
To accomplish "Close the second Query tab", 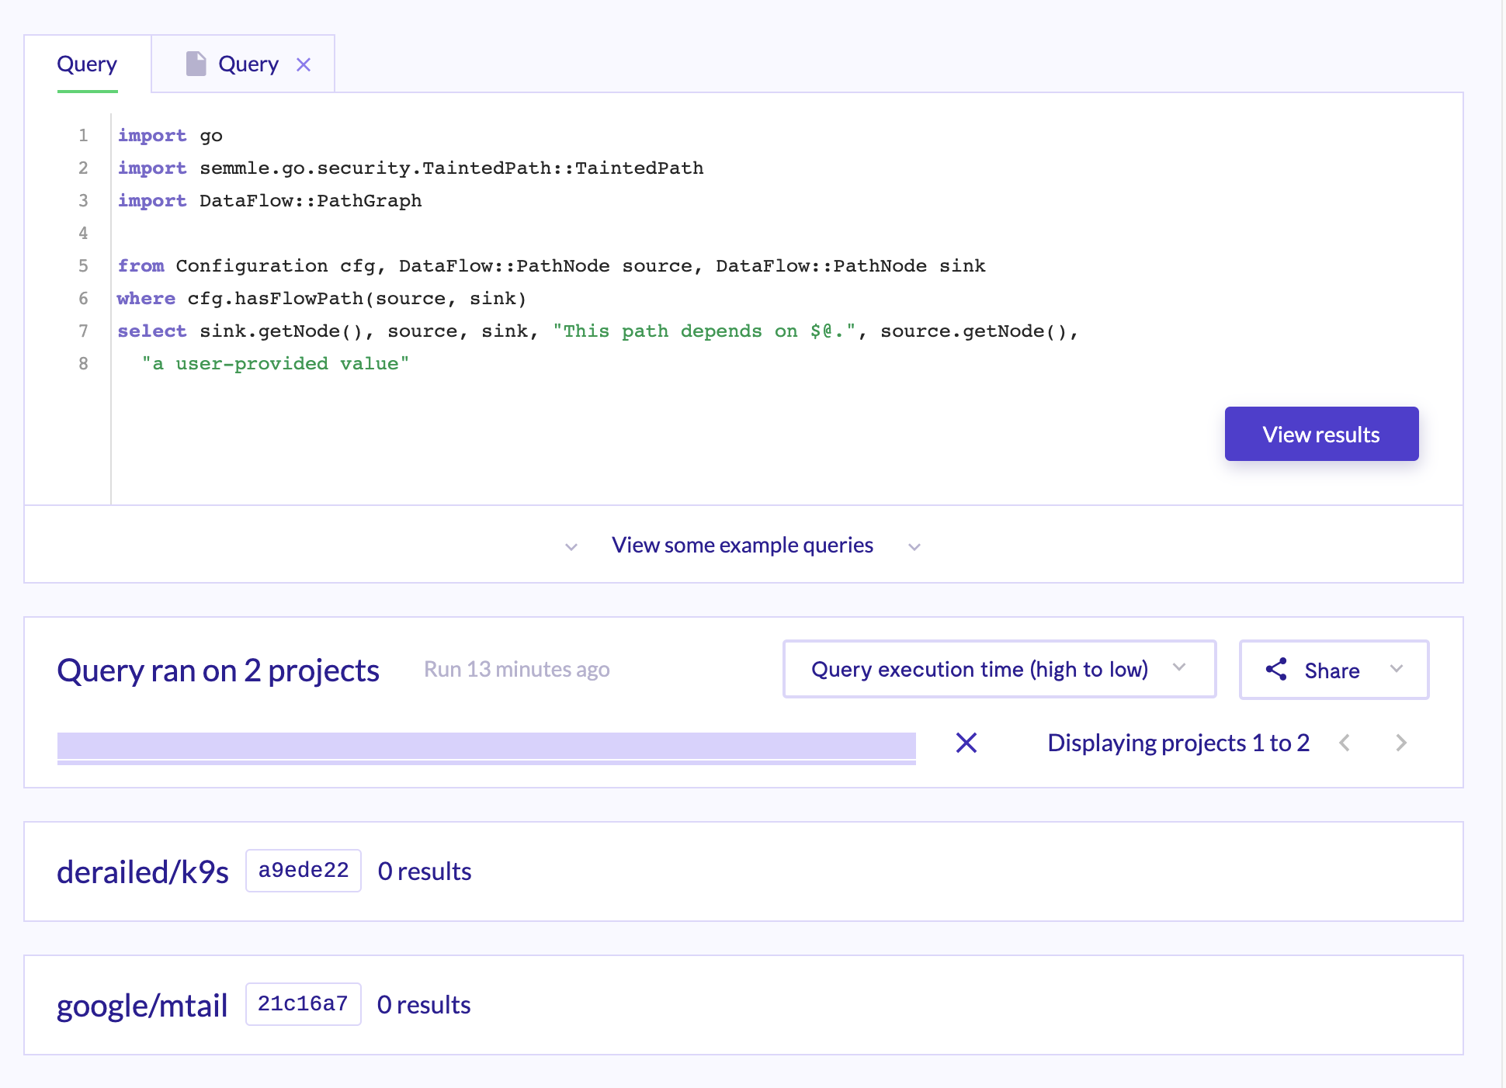I will 304,64.
